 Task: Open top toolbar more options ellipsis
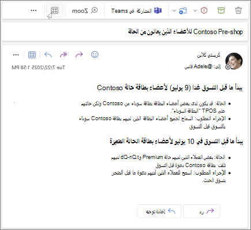pyautogui.click(x=33, y=10)
